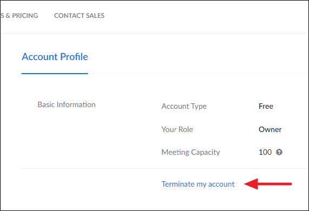Click the Free account type value
Screen dimensions: 309x211
click(266, 106)
